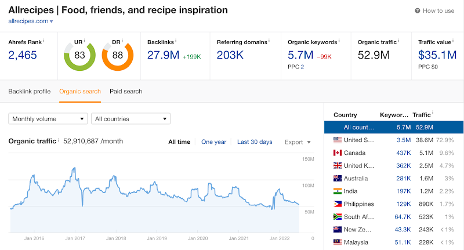
Task: Click the +199K backlinks change value
Action: (x=192, y=57)
